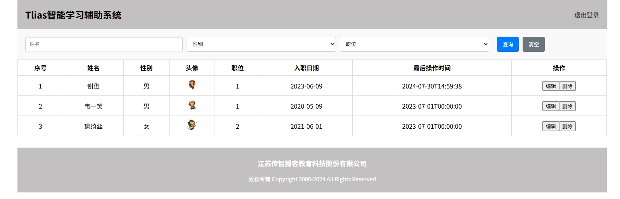The image size is (620, 199).
Task: Click the hire date 2023-06-09
Action: [307, 86]
